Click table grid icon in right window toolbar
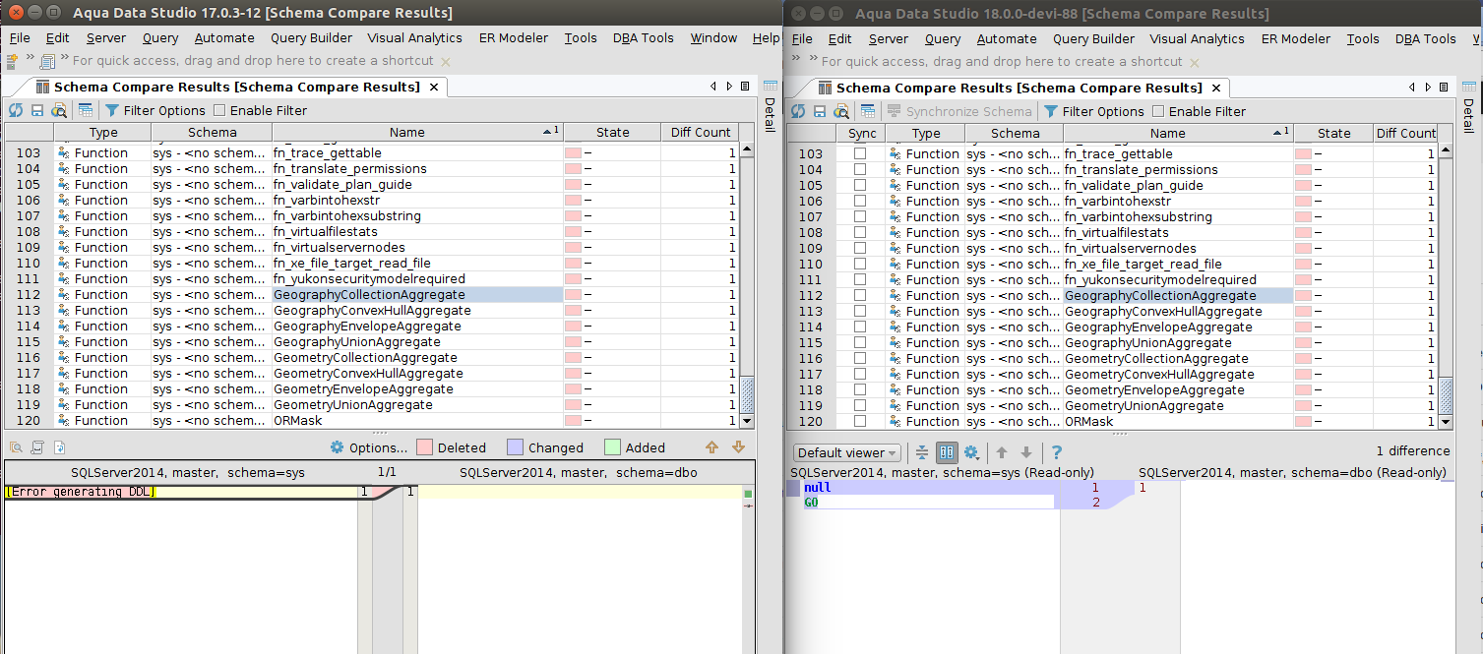This screenshot has height=654, width=1483. click(x=867, y=111)
